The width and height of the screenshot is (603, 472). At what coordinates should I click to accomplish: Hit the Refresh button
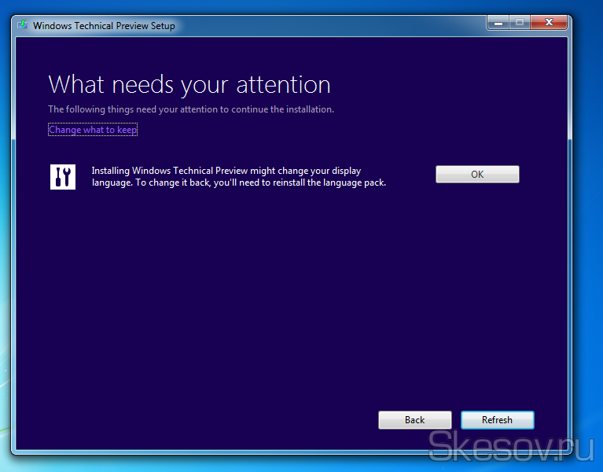tap(497, 420)
